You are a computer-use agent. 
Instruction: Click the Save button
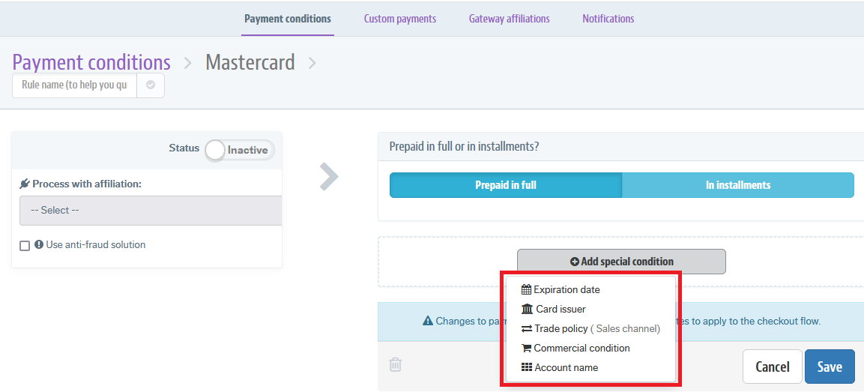[829, 367]
